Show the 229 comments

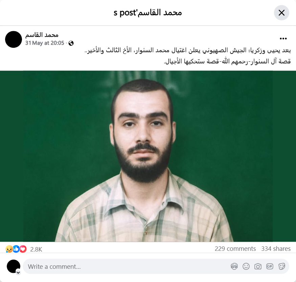click(x=235, y=249)
